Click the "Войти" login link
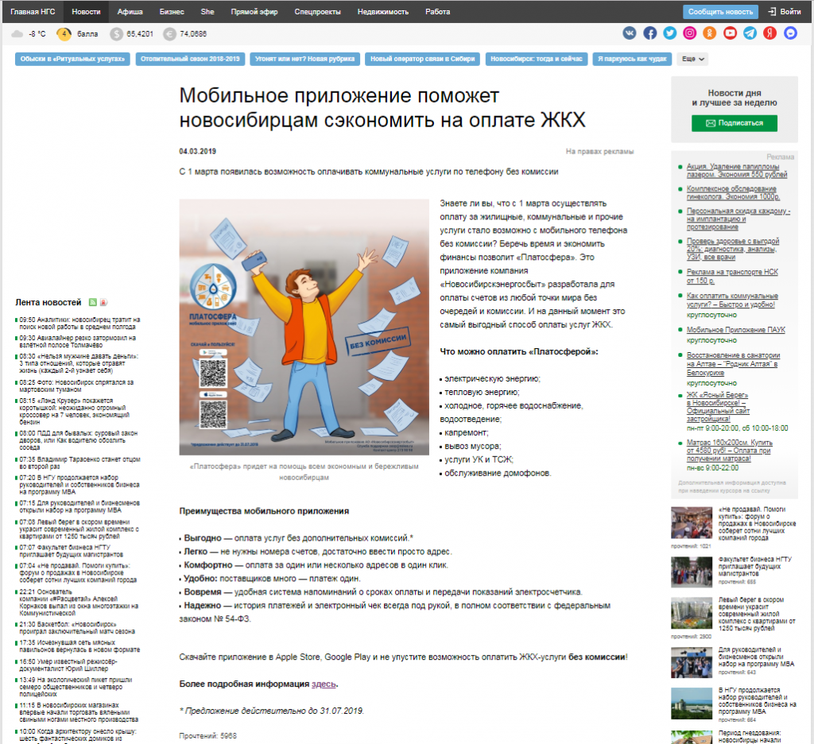Image resolution: width=814 pixels, height=744 pixels. click(784, 12)
